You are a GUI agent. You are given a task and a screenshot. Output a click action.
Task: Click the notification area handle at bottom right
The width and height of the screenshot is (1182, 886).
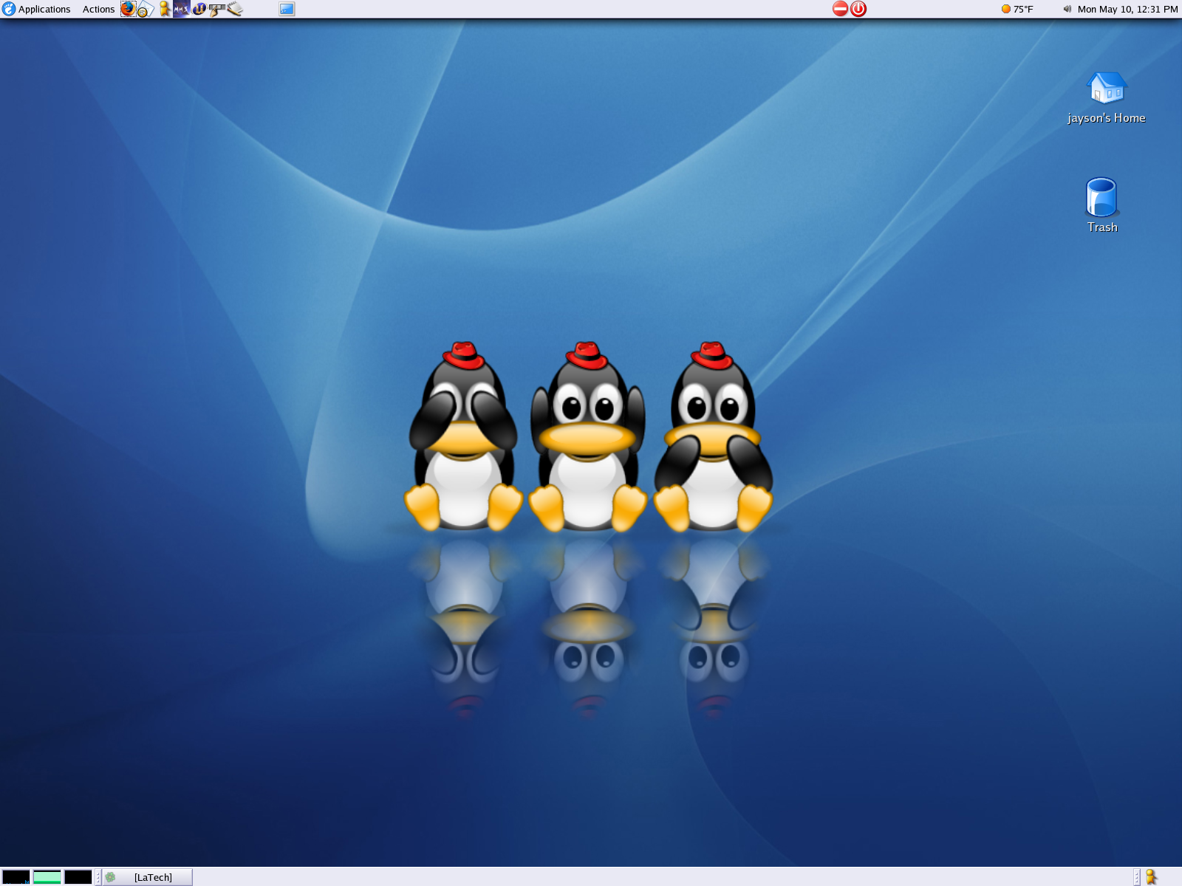pyautogui.click(x=1137, y=877)
